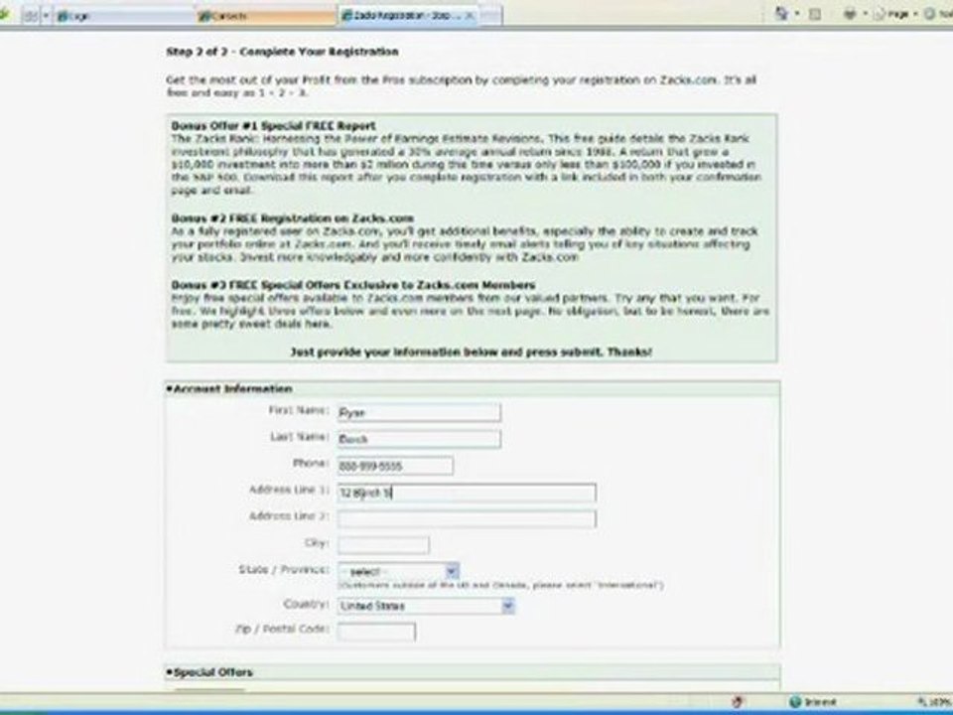Viewport: 953px width, 715px height.
Task: Click the City input field
Action: pyautogui.click(x=383, y=545)
